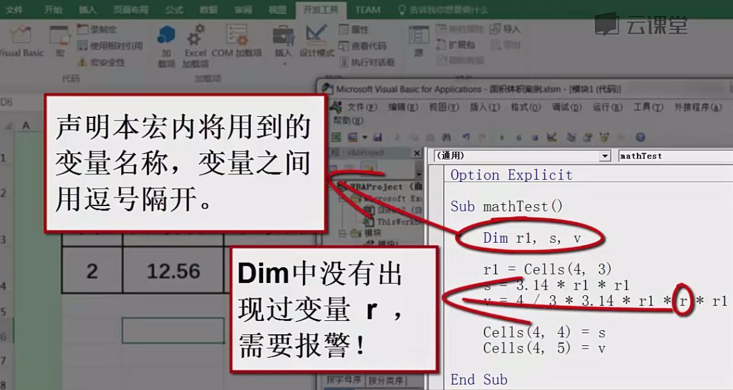
Task: Click the code line 'End Sub'
Action: [478, 379]
